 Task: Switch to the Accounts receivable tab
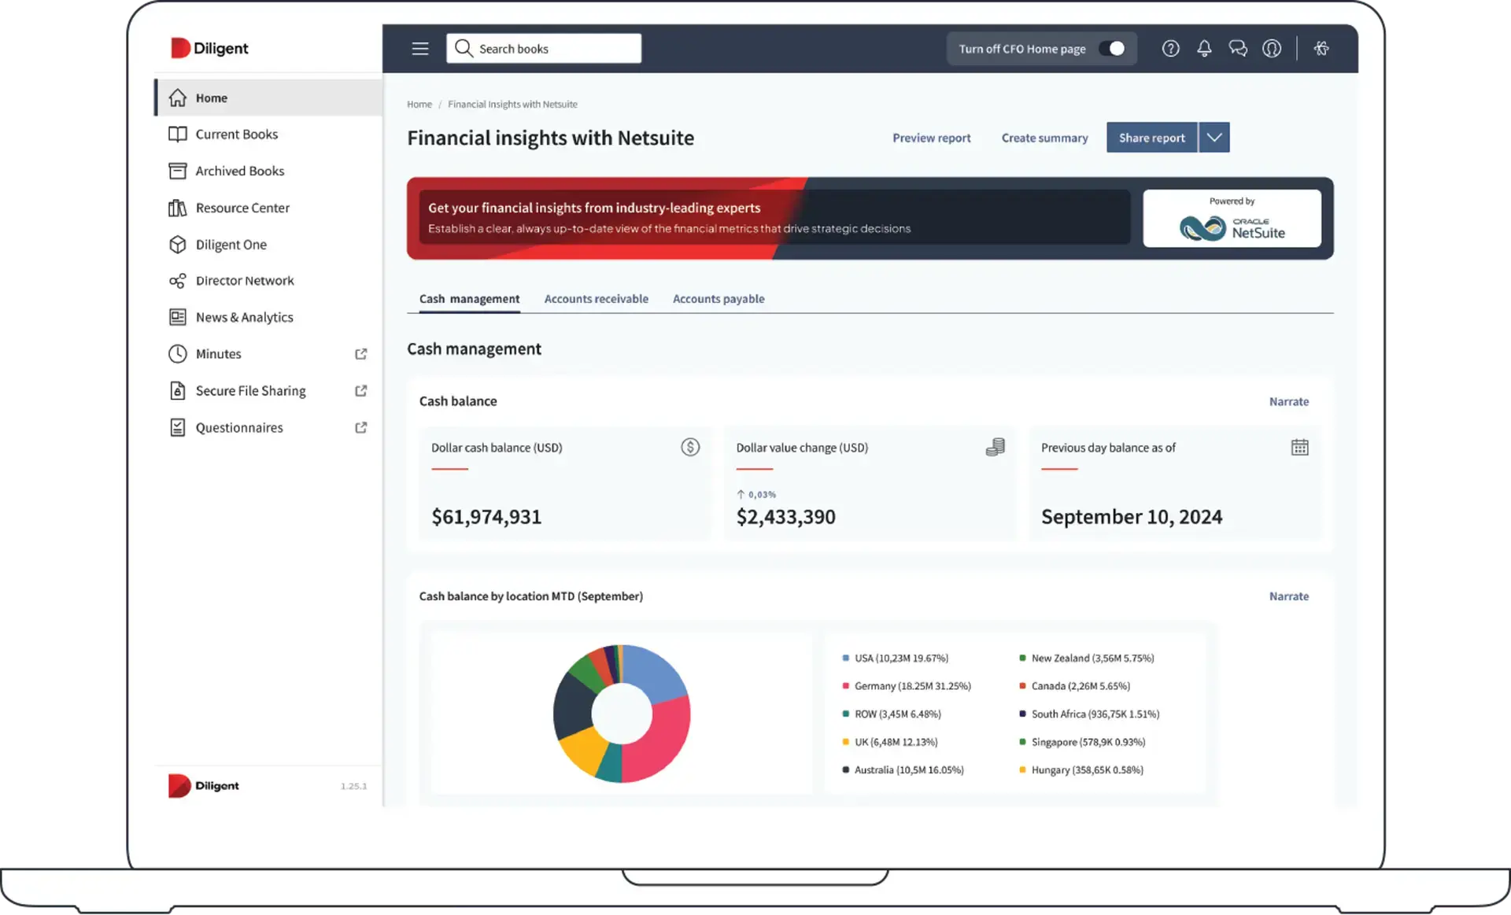pyautogui.click(x=596, y=298)
